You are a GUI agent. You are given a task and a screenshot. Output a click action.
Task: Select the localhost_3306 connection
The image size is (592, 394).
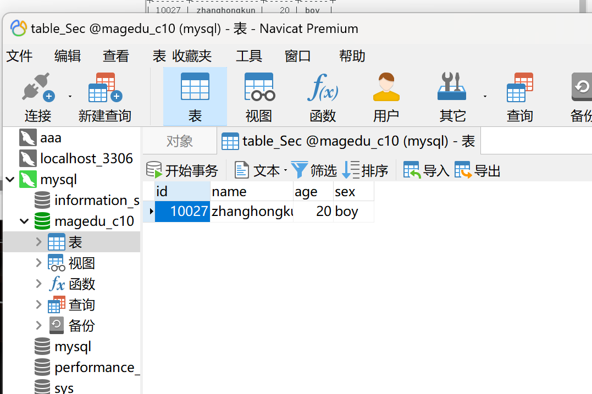(x=86, y=158)
